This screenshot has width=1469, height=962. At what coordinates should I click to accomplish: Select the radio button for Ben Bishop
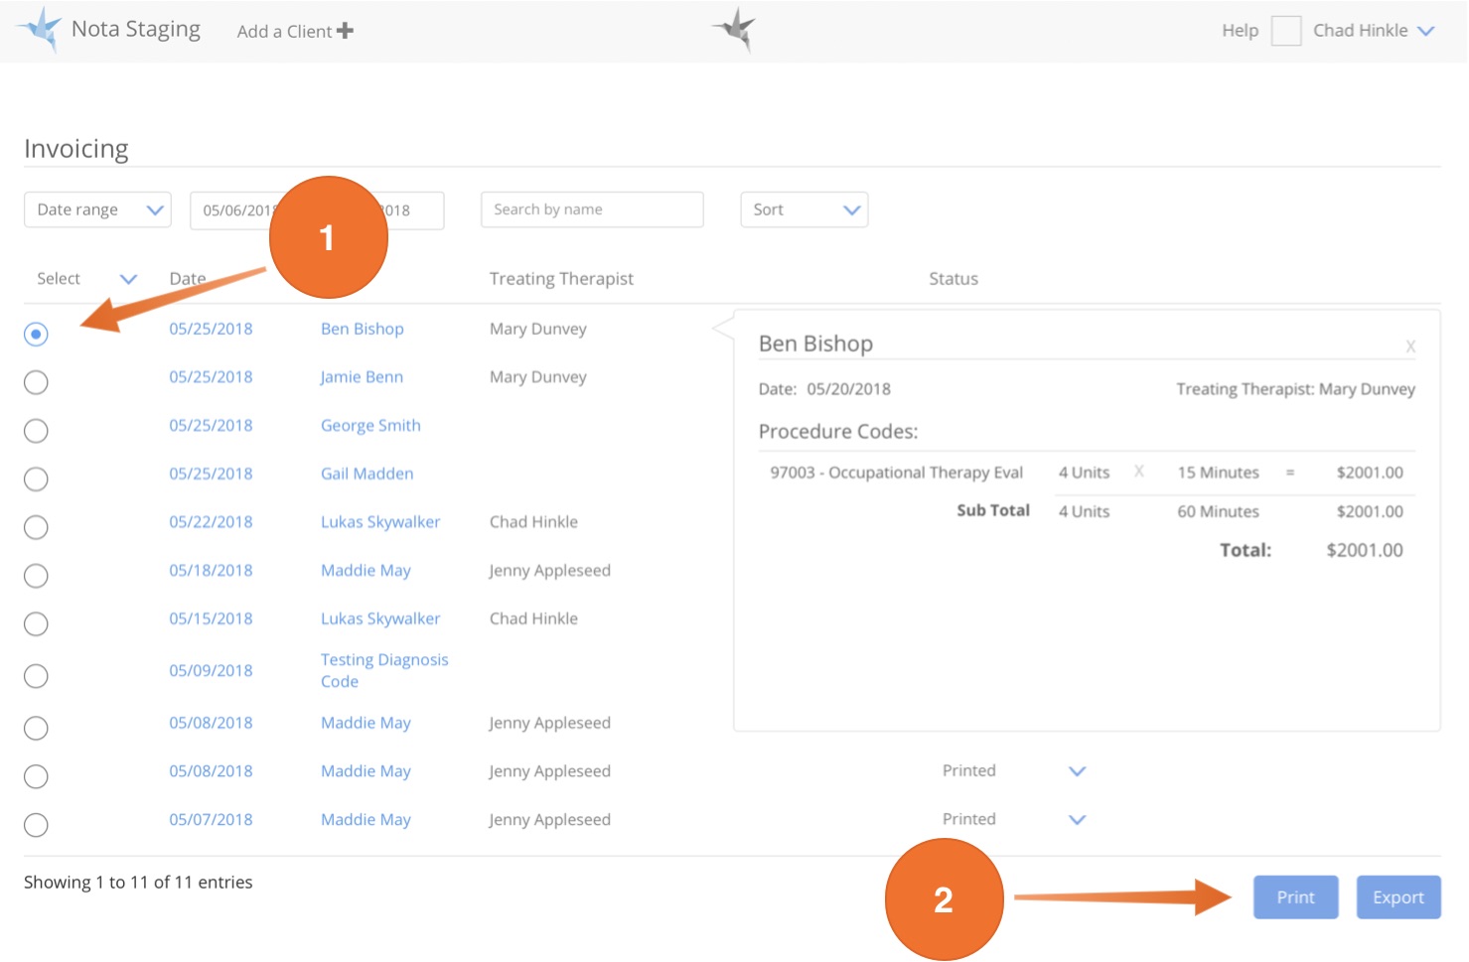pyautogui.click(x=36, y=335)
